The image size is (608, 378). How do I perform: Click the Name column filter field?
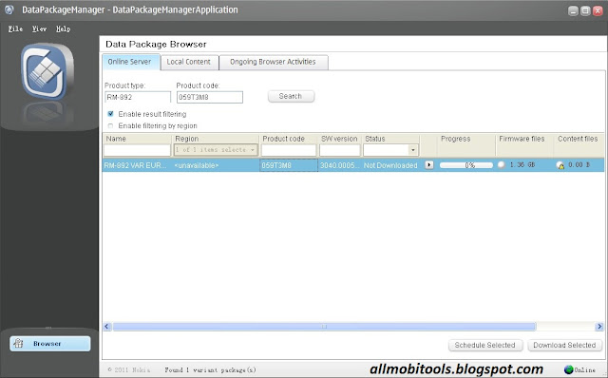point(137,150)
